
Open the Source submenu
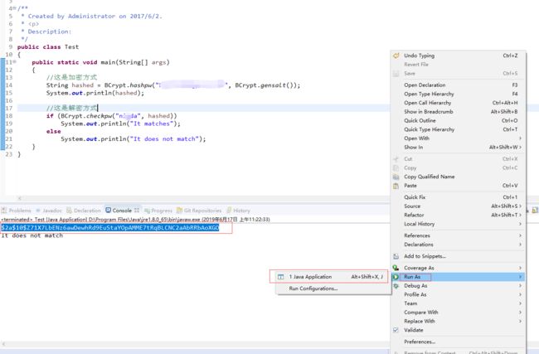(459, 206)
